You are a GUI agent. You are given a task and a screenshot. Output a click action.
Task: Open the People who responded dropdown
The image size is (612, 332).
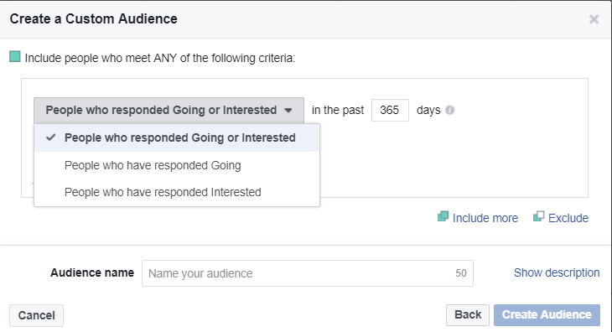pyautogui.click(x=169, y=111)
